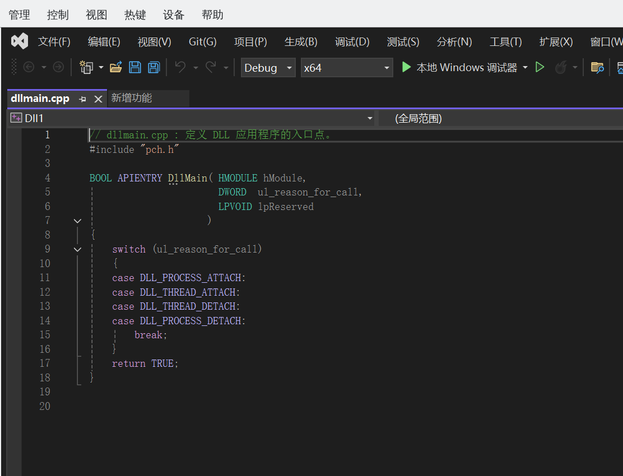Open the x64 platform dropdown
Screen dimensions: 623x476
tap(346, 68)
